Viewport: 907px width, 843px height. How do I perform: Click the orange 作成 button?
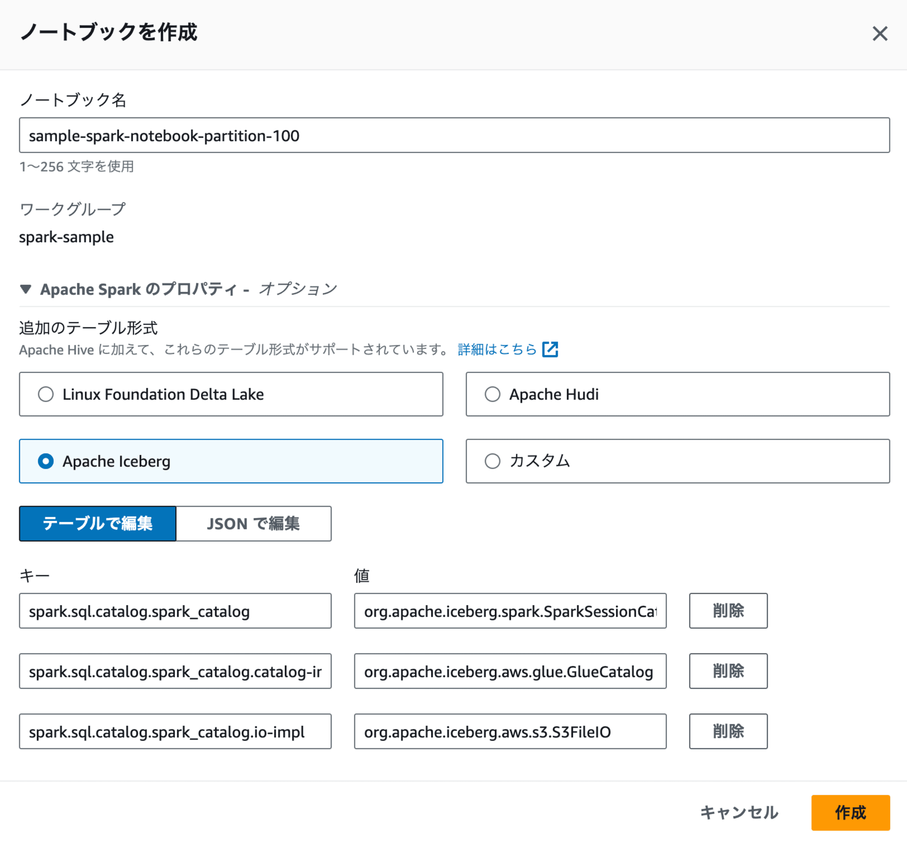click(850, 813)
